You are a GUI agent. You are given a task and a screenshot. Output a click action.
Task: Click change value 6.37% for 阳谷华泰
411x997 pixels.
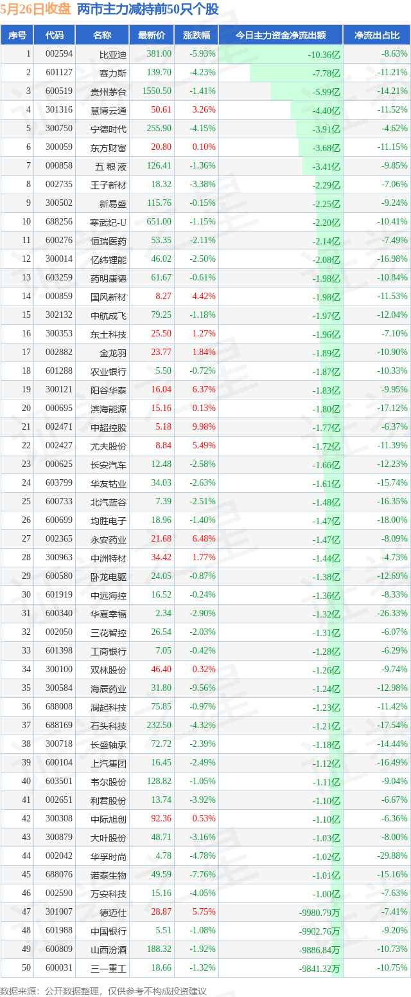(204, 390)
